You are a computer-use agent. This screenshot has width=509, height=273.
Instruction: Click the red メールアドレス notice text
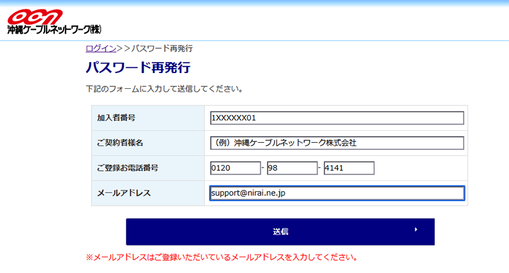tap(221, 258)
